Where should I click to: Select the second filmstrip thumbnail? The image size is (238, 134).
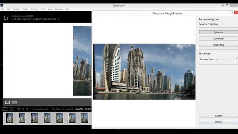click(x=22, y=118)
